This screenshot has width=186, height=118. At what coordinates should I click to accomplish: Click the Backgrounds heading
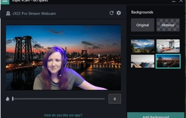142,12
